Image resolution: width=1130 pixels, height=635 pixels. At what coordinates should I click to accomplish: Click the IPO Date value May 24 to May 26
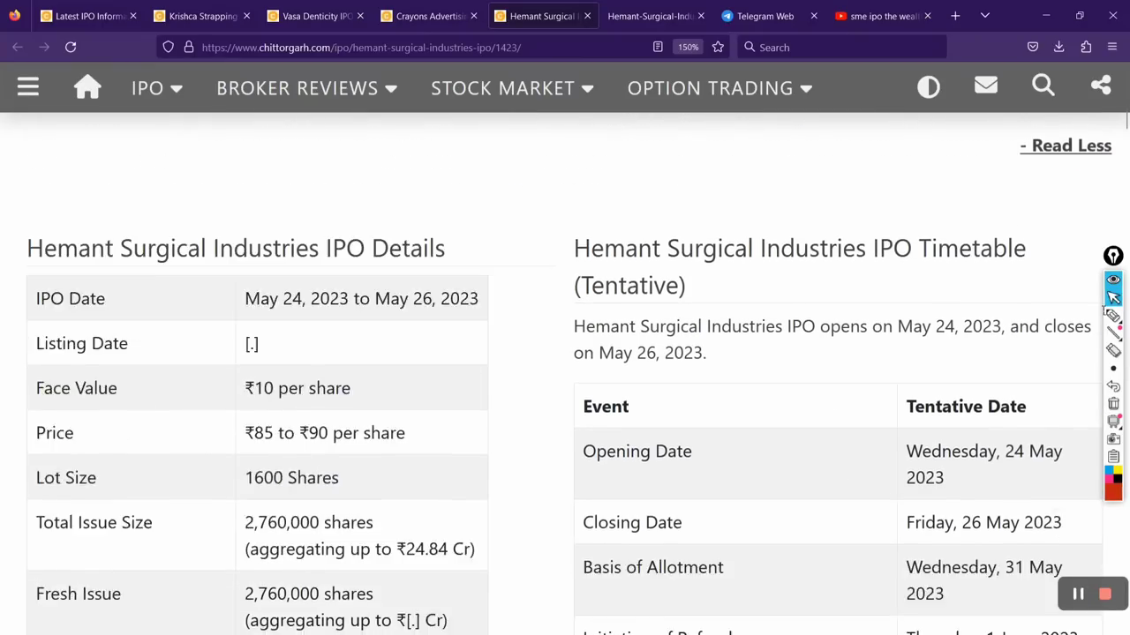coord(361,298)
